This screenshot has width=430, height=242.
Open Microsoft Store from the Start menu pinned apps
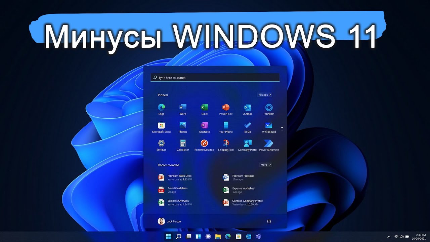coord(161,127)
